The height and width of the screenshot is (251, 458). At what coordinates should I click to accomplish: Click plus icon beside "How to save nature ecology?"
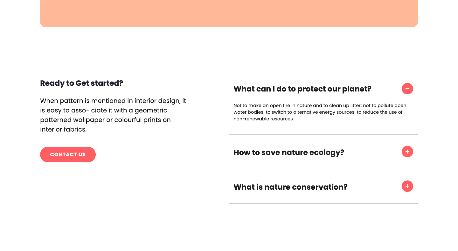coord(407,152)
